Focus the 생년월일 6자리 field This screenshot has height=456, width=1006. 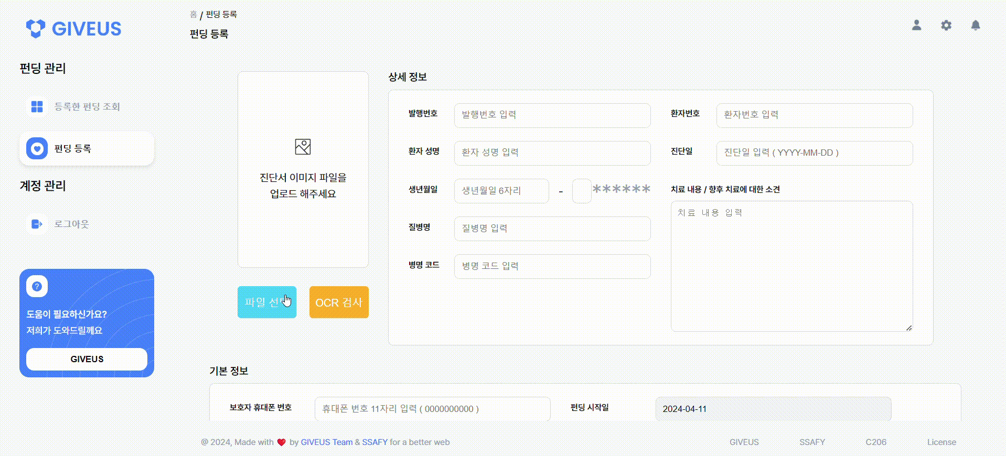(x=501, y=191)
